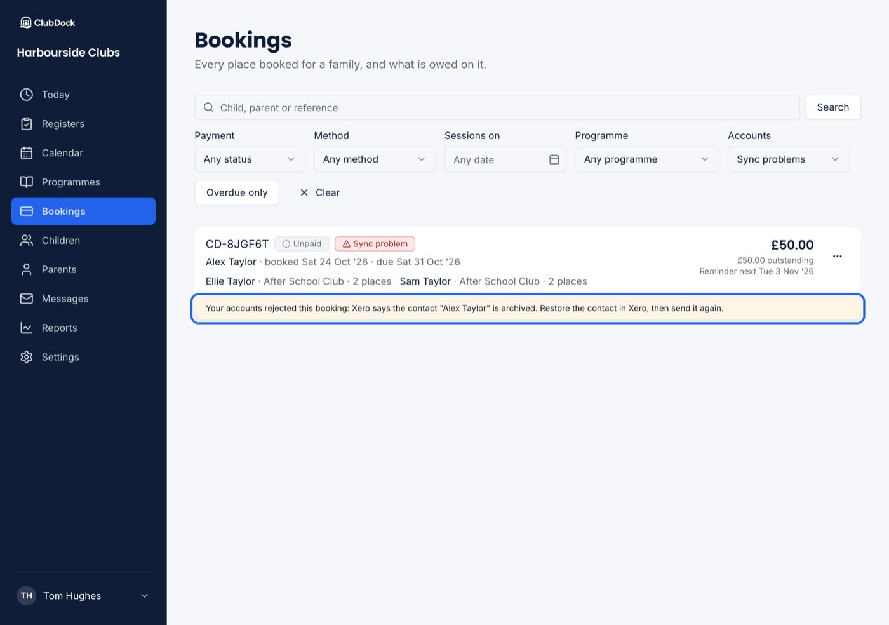Open Today via its clock icon
Screen dimensions: 889x625
(x=26, y=95)
